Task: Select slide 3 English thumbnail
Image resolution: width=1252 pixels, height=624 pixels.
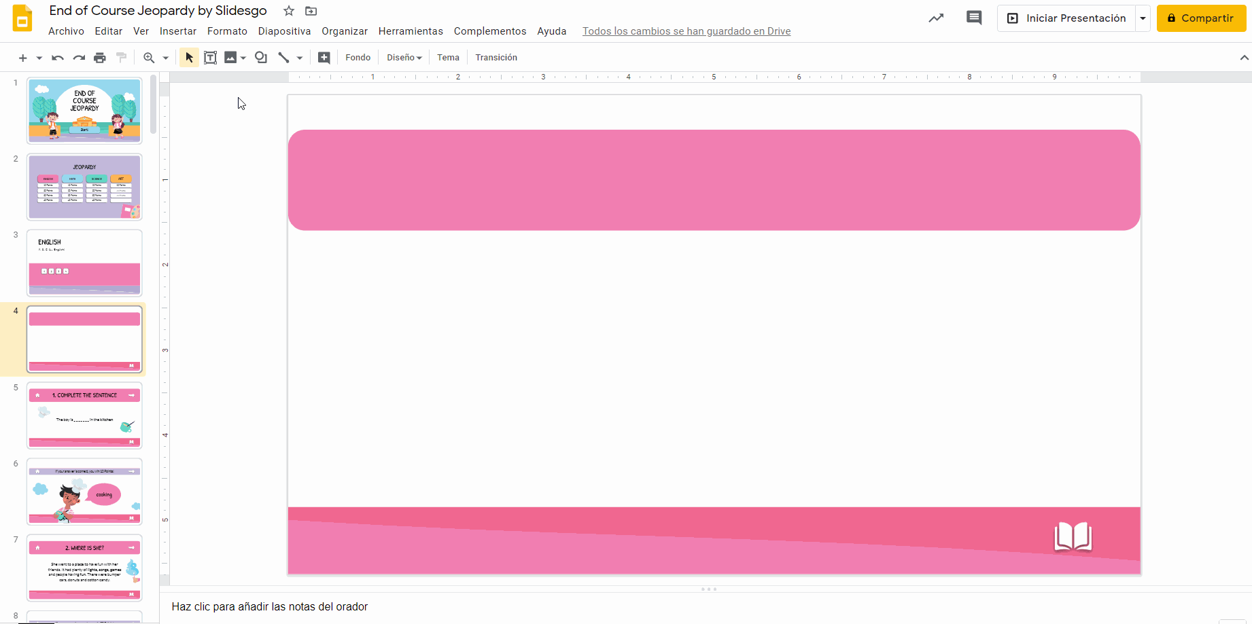Action: 84,263
